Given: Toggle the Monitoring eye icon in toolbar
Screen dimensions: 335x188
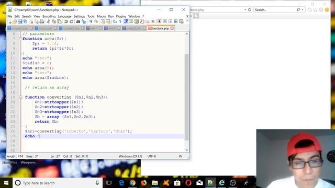Looking at the screenshot, I should [x=153, y=21].
